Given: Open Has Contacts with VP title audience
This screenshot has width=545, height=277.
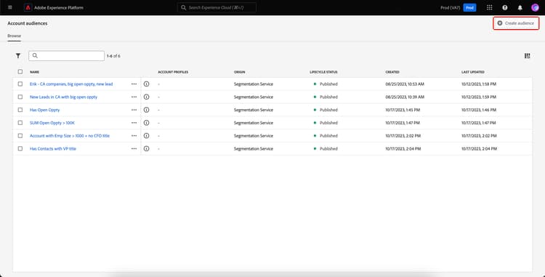Looking at the screenshot, I should (x=53, y=149).
